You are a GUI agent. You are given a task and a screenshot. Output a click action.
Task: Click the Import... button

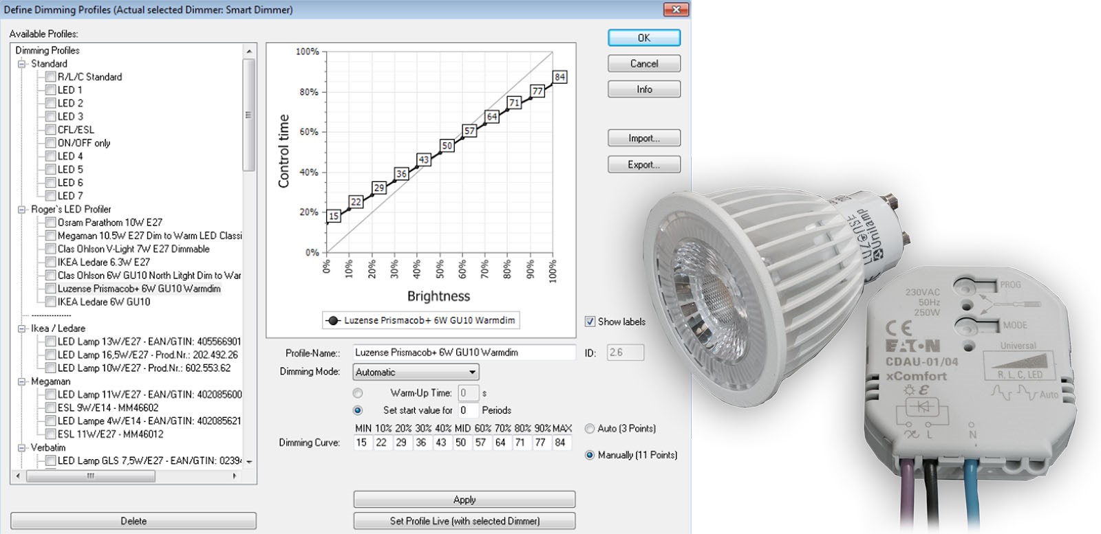(x=644, y=138)
